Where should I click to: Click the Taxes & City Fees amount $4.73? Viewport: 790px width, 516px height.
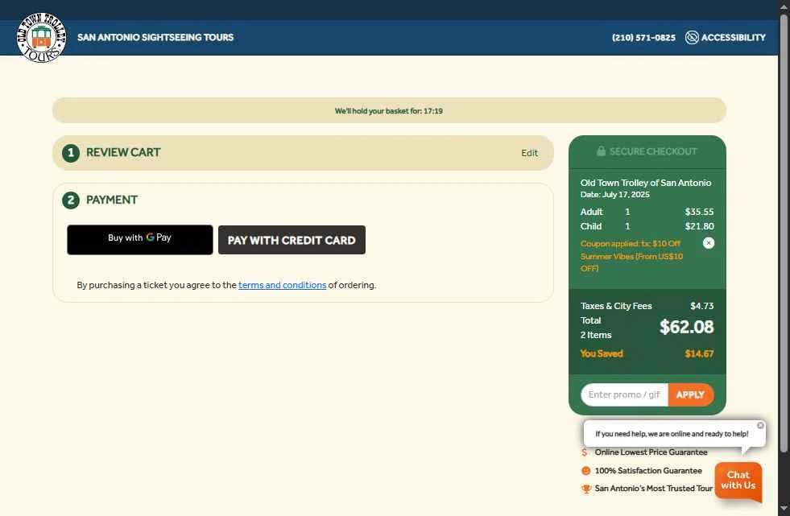(701, 306)
